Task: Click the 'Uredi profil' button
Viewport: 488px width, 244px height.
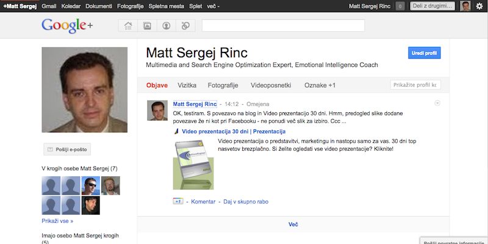Action: (x=424, y=54)
